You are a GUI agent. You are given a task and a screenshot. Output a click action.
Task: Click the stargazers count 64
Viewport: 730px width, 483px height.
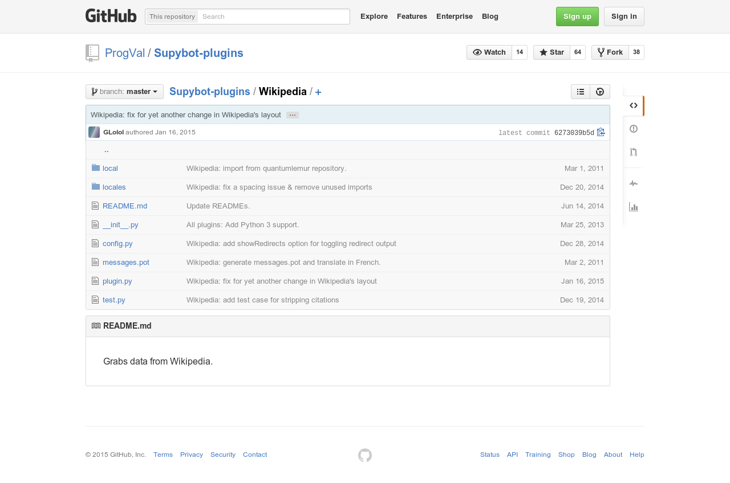[x=578, y=52]
